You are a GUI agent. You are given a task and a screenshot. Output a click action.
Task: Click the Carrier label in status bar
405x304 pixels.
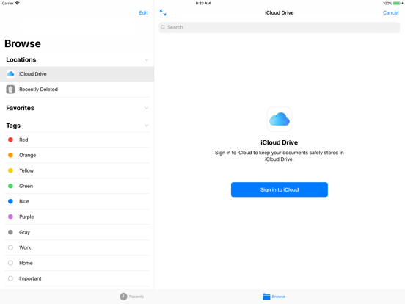point(8,4)
